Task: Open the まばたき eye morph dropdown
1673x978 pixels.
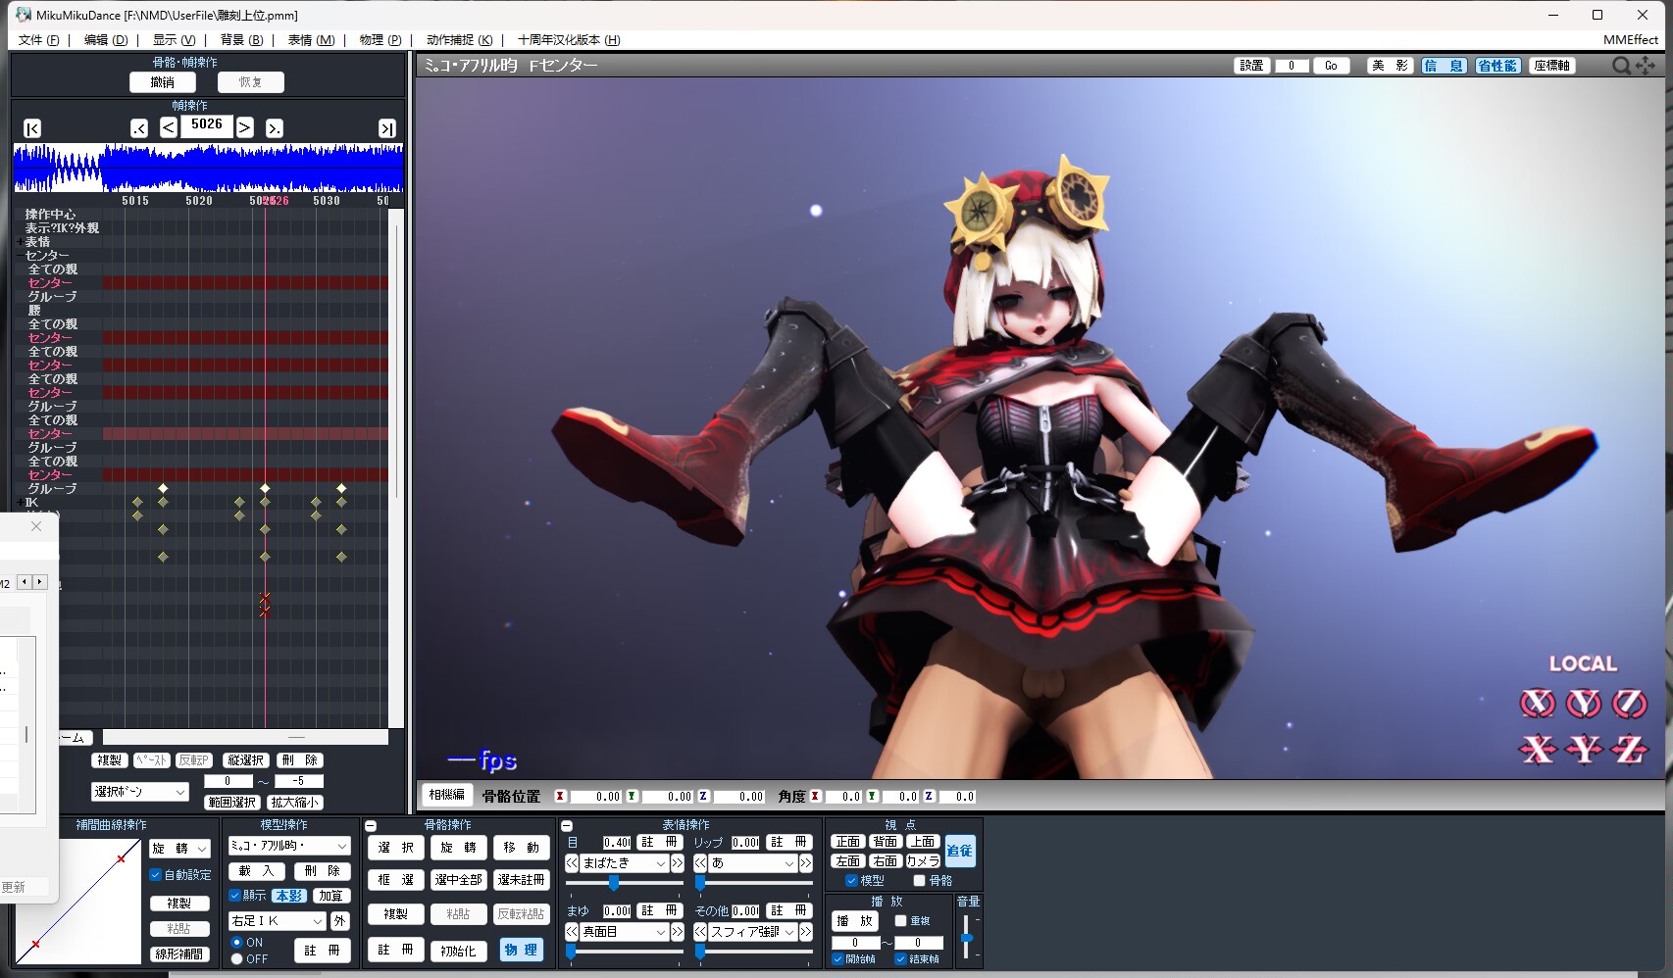Action: pos(624,863)
